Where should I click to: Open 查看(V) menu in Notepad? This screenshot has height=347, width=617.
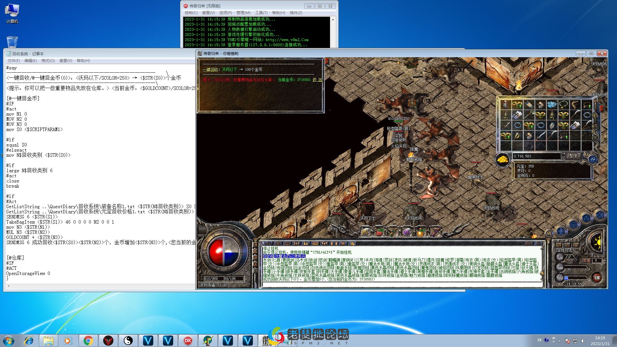point(66,61)
